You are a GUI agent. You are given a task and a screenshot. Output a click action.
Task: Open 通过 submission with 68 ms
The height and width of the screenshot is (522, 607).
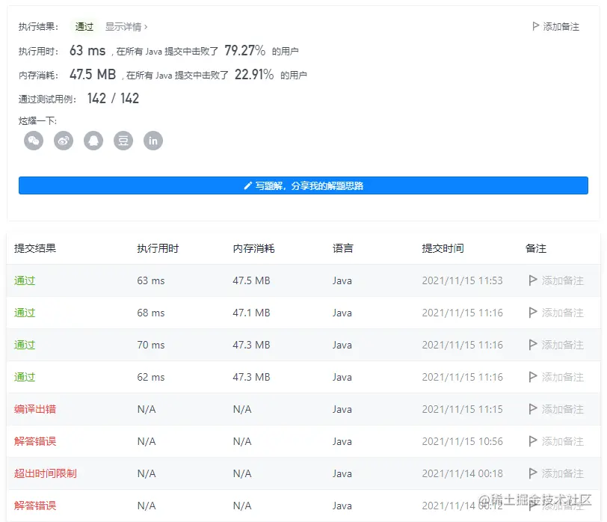point(25,313)
